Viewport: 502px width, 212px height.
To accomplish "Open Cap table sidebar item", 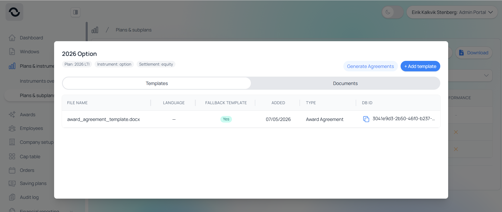I will (x=30, y=157).
